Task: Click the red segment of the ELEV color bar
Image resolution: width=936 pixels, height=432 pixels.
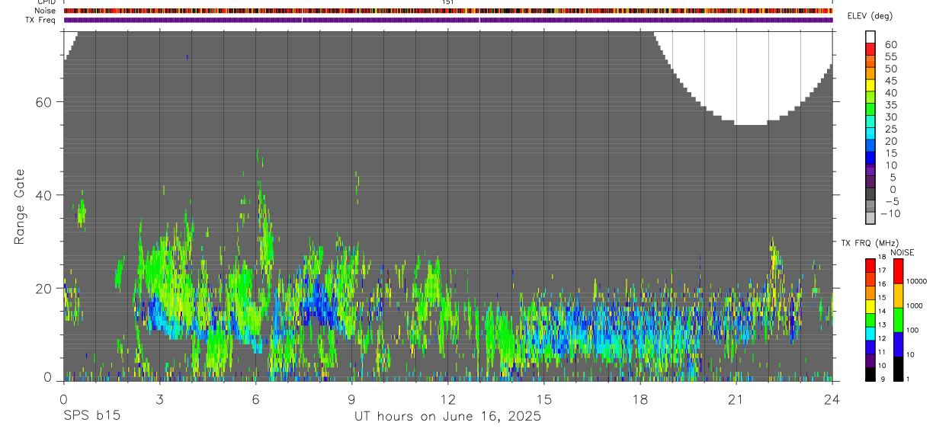Action: click(x=870, y=49)
